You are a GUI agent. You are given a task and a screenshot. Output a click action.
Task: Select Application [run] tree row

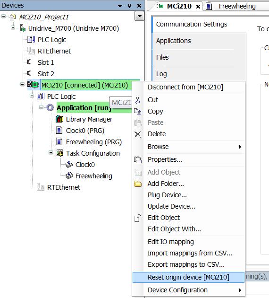coord(84,108)
